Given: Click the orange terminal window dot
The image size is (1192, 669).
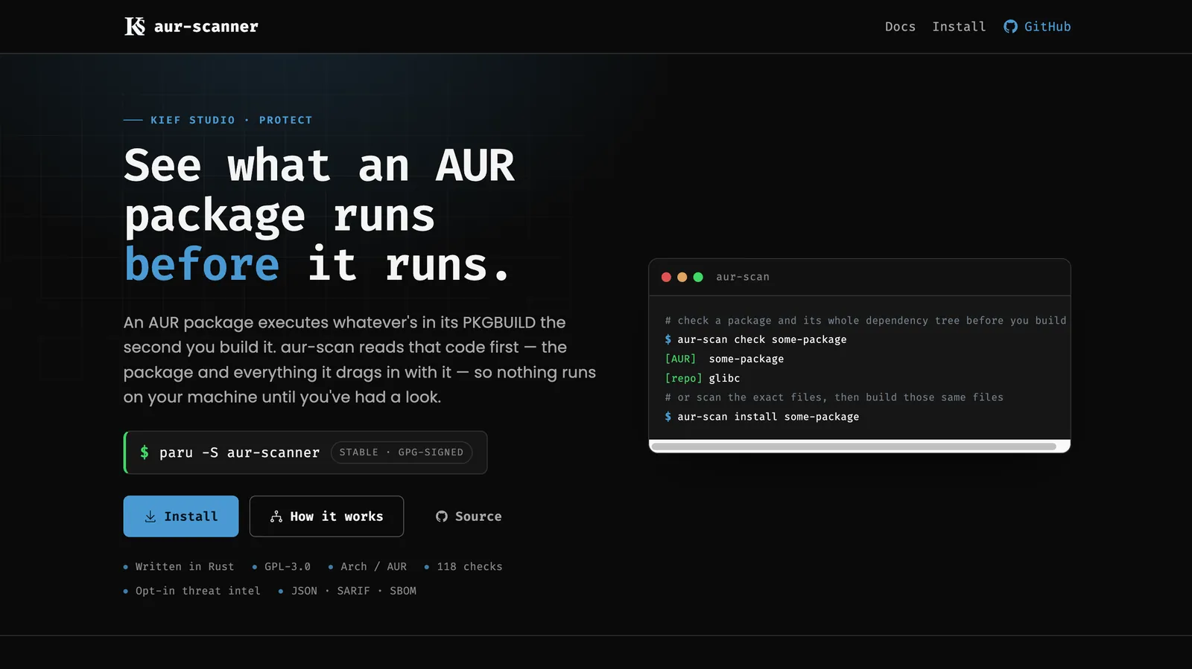Looking at the screenshot, I should (x=682, y=277).
